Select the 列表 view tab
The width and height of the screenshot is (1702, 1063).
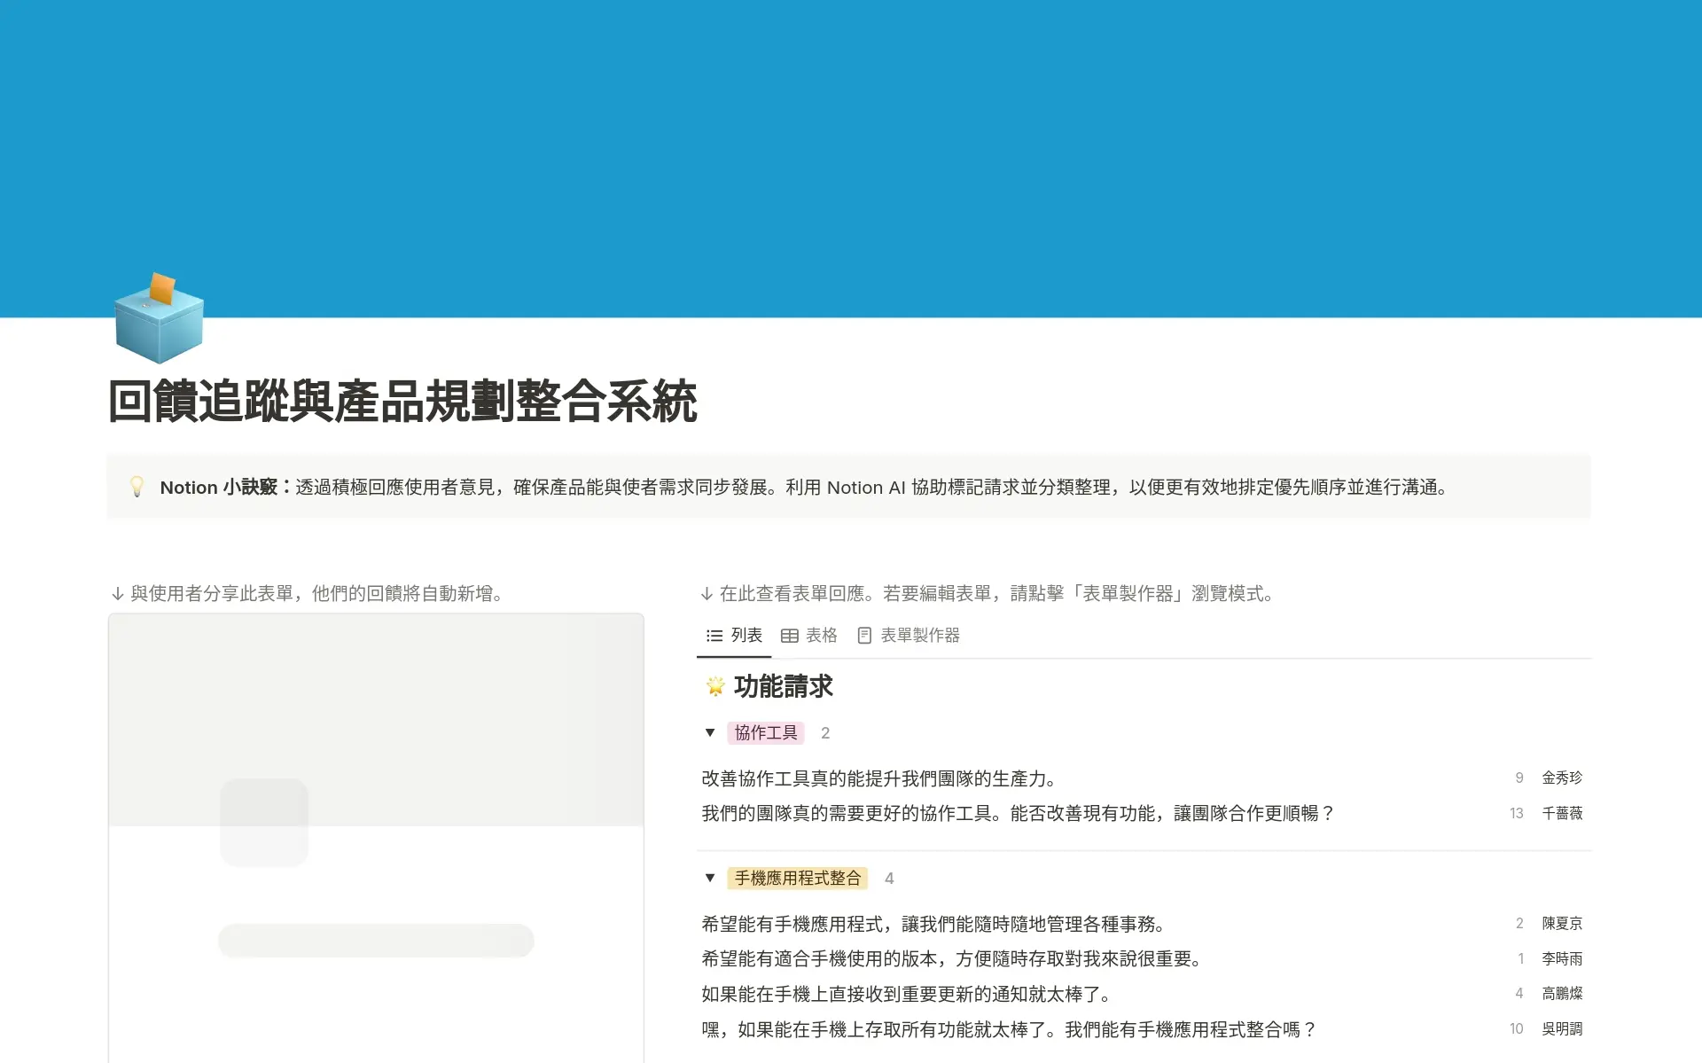pos(745,635)
